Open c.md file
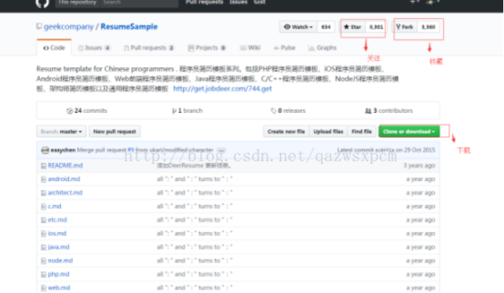Image resolution: width=504 pixels, height=293 pixels. point(55,206)
